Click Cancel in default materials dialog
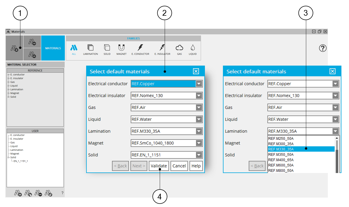 [179, 166]
